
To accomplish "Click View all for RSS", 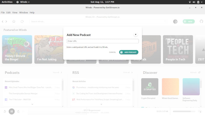I will (128, 72).
